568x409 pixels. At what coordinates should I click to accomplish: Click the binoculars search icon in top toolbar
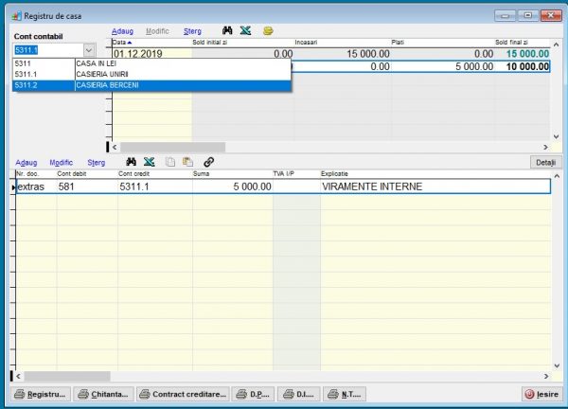point(228,31)
